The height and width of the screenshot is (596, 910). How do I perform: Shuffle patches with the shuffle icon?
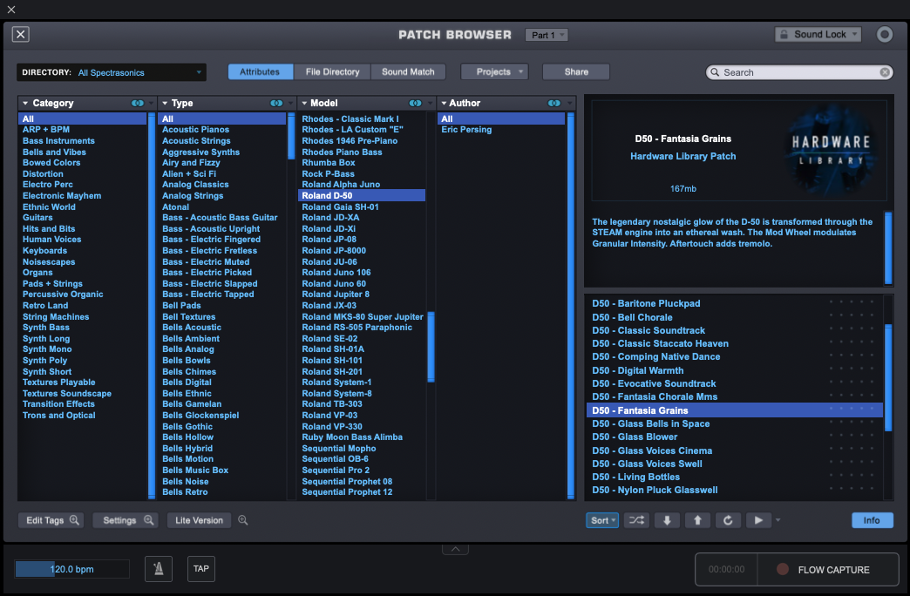coord(636,520)
